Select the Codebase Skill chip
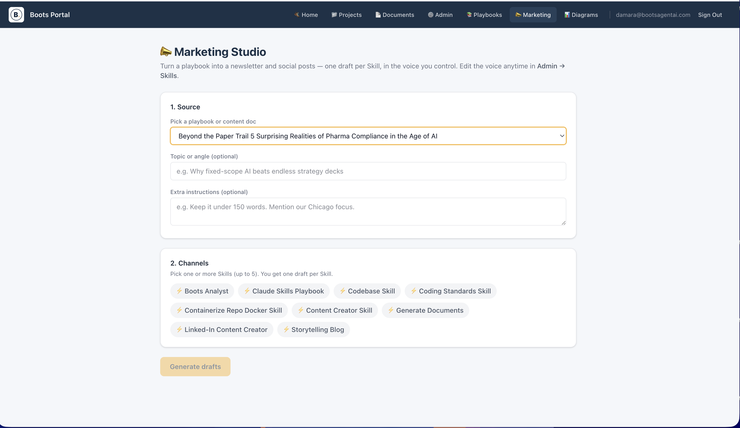The width and height of the screenshot is (740, 428). pyautogui.click(x=367, y=291)
